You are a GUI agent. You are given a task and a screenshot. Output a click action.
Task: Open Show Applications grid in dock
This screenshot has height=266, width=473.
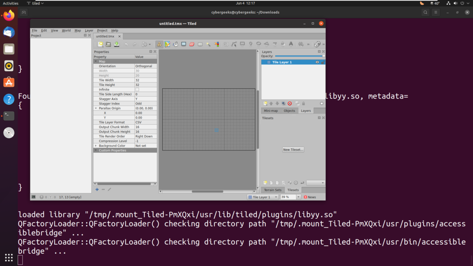9,257
